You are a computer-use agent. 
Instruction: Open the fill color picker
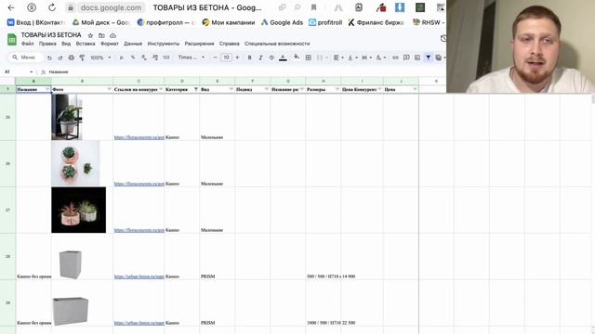coord(297,58)
